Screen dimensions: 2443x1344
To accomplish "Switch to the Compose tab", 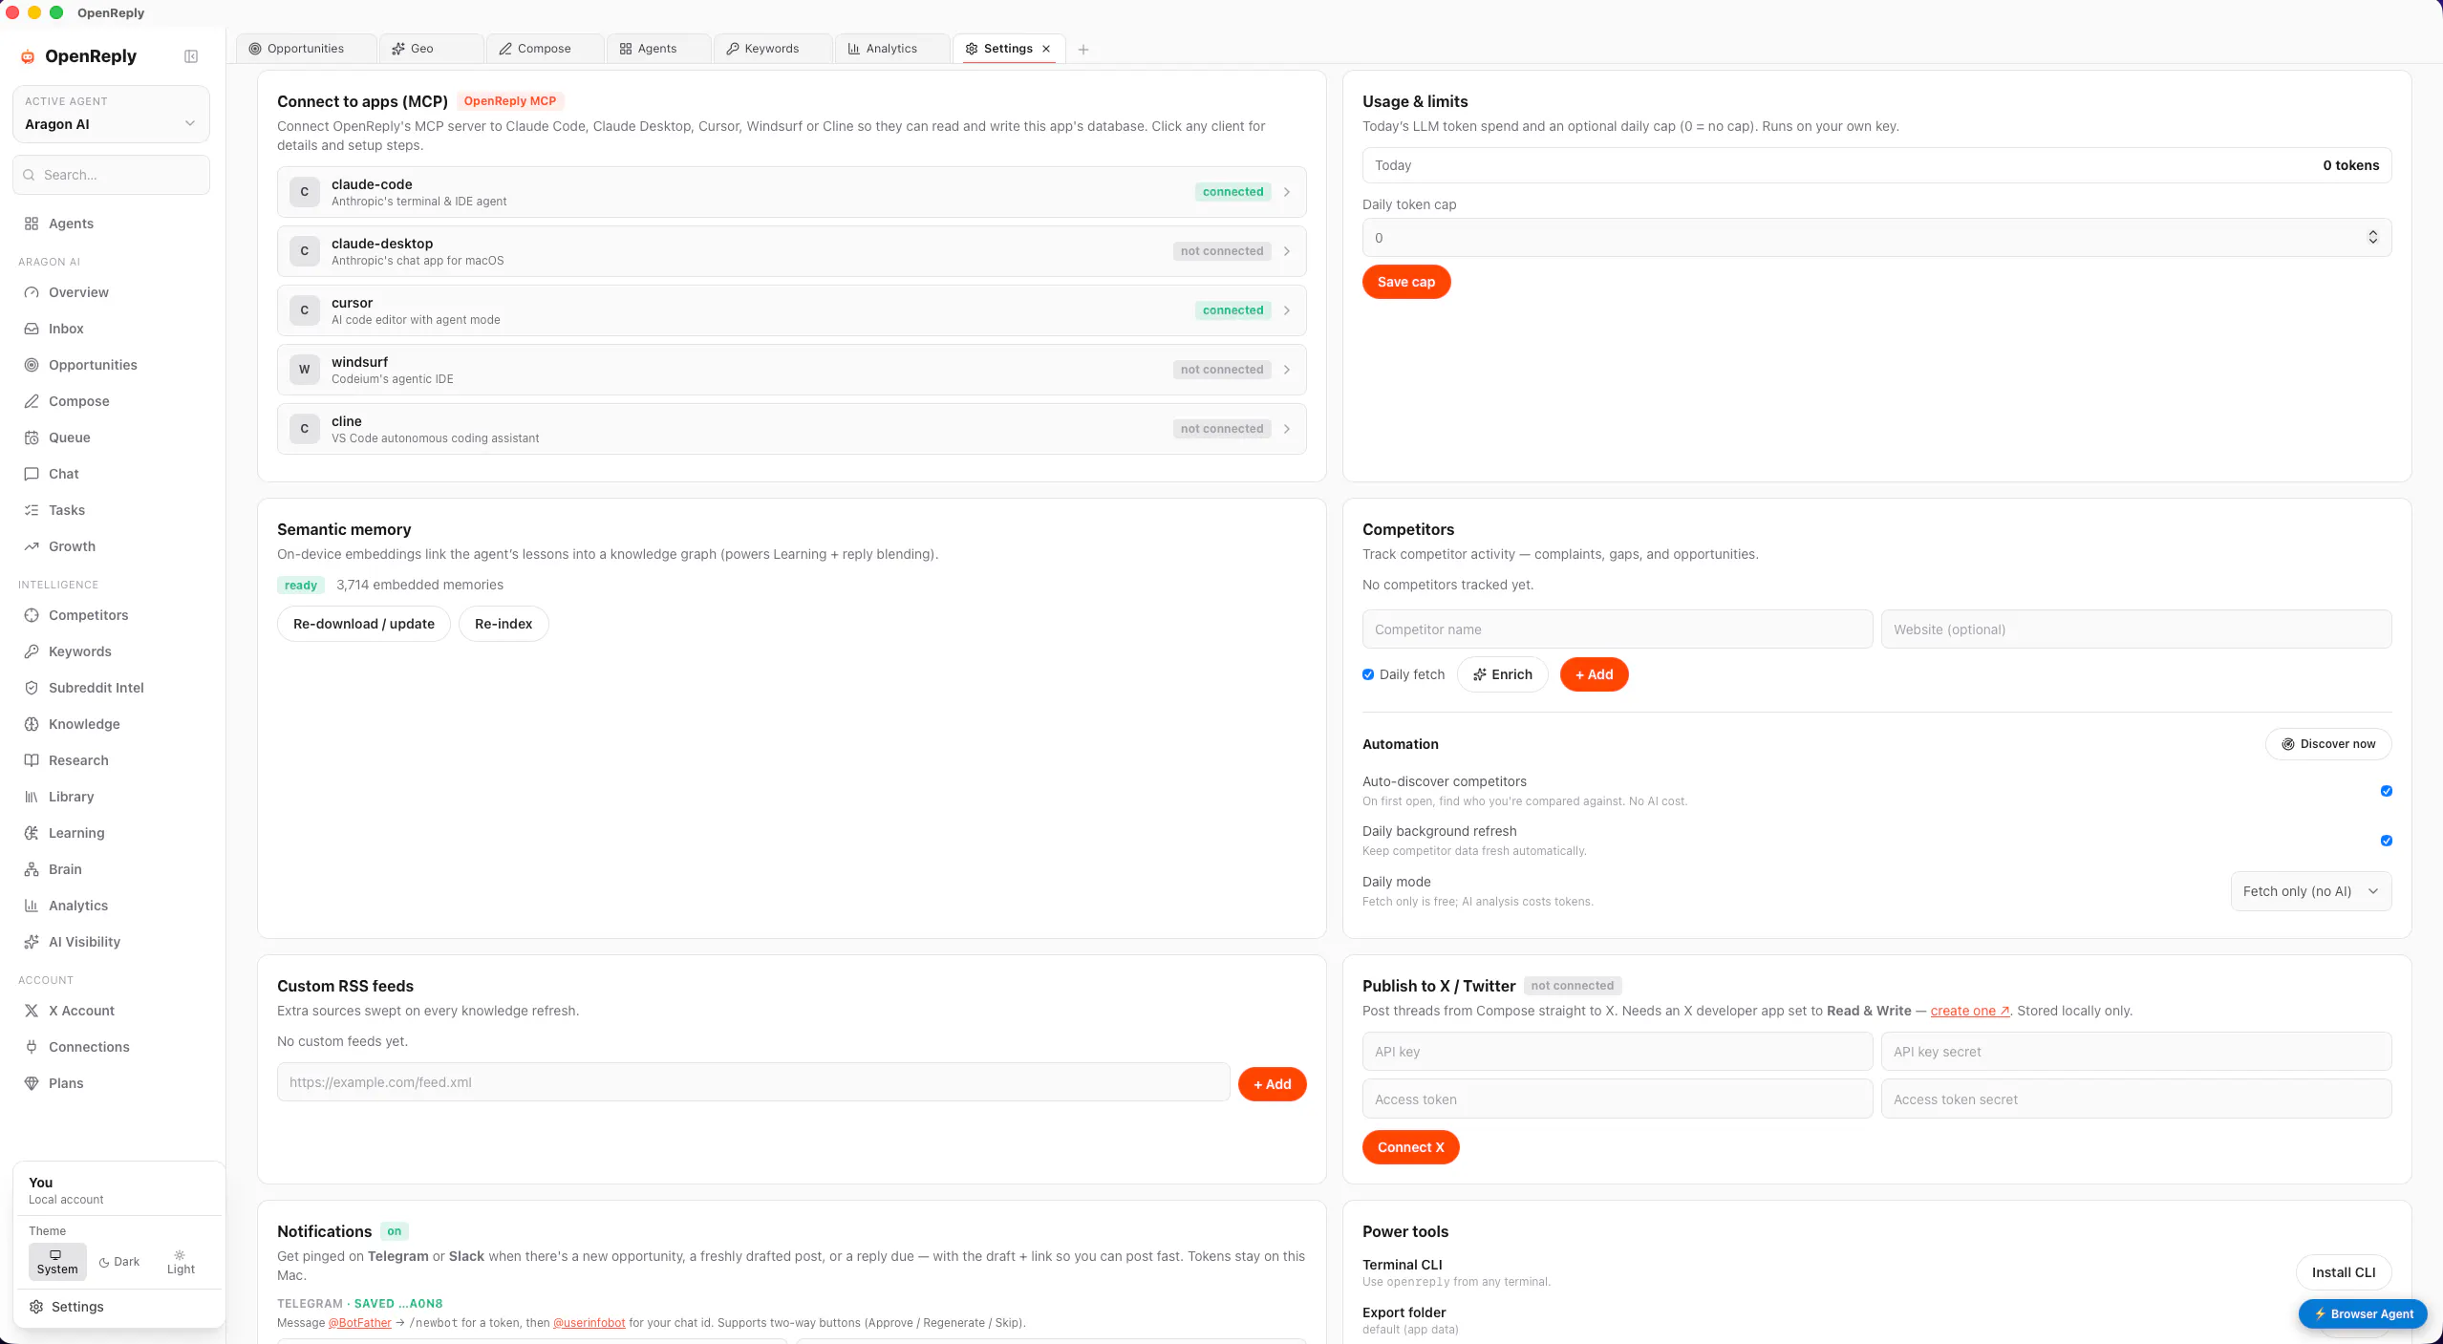I will tap(544, 49).
